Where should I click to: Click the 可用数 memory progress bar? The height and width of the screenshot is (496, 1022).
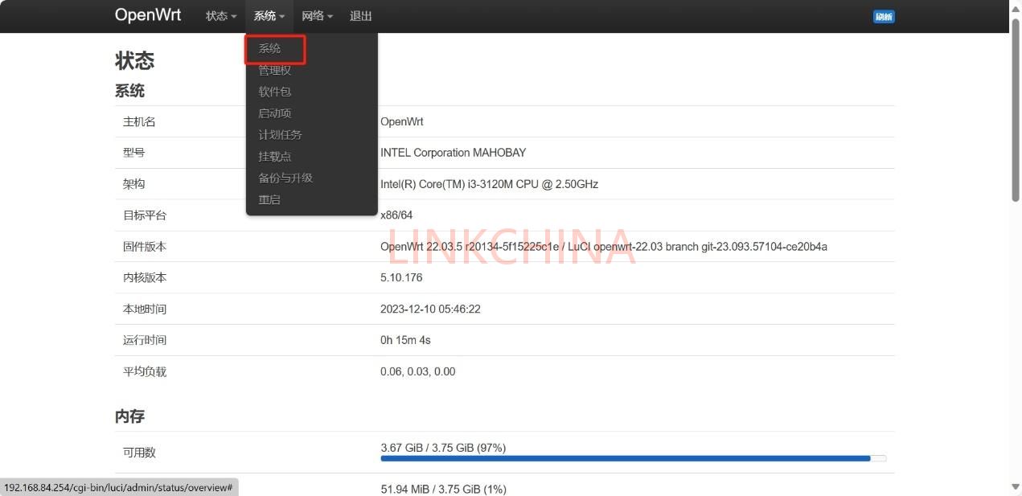[x=634, y=458]
